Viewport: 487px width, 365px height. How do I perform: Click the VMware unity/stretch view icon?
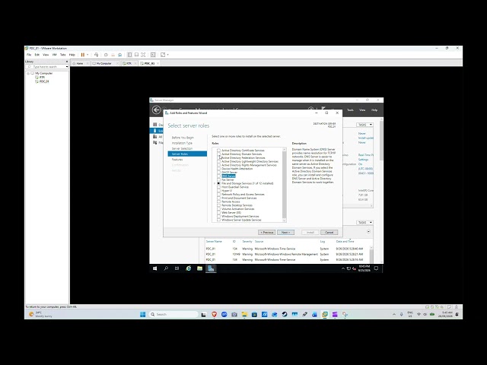click(x=163, y=55)
